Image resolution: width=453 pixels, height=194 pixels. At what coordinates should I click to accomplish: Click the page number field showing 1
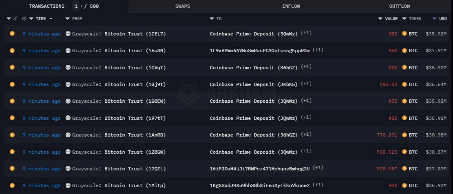(x=76, y=7)
